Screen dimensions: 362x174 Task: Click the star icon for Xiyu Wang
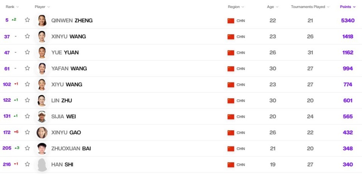[x=27, y=84]
